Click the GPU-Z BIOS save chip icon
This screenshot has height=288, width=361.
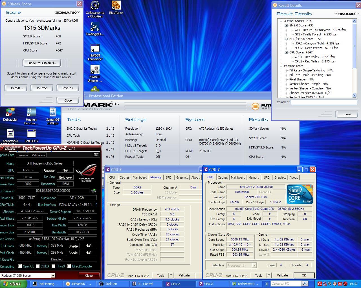[x=94, y=191]
